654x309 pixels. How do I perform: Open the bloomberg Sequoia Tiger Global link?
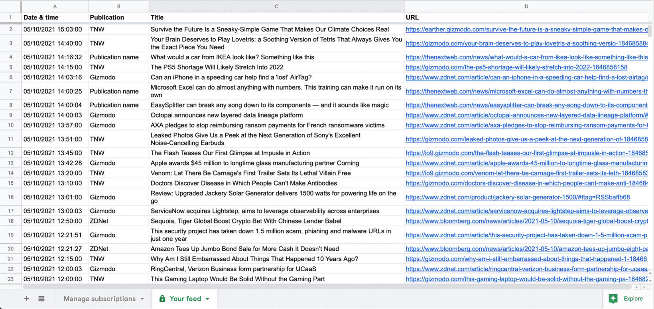click(x=527, y=221)
